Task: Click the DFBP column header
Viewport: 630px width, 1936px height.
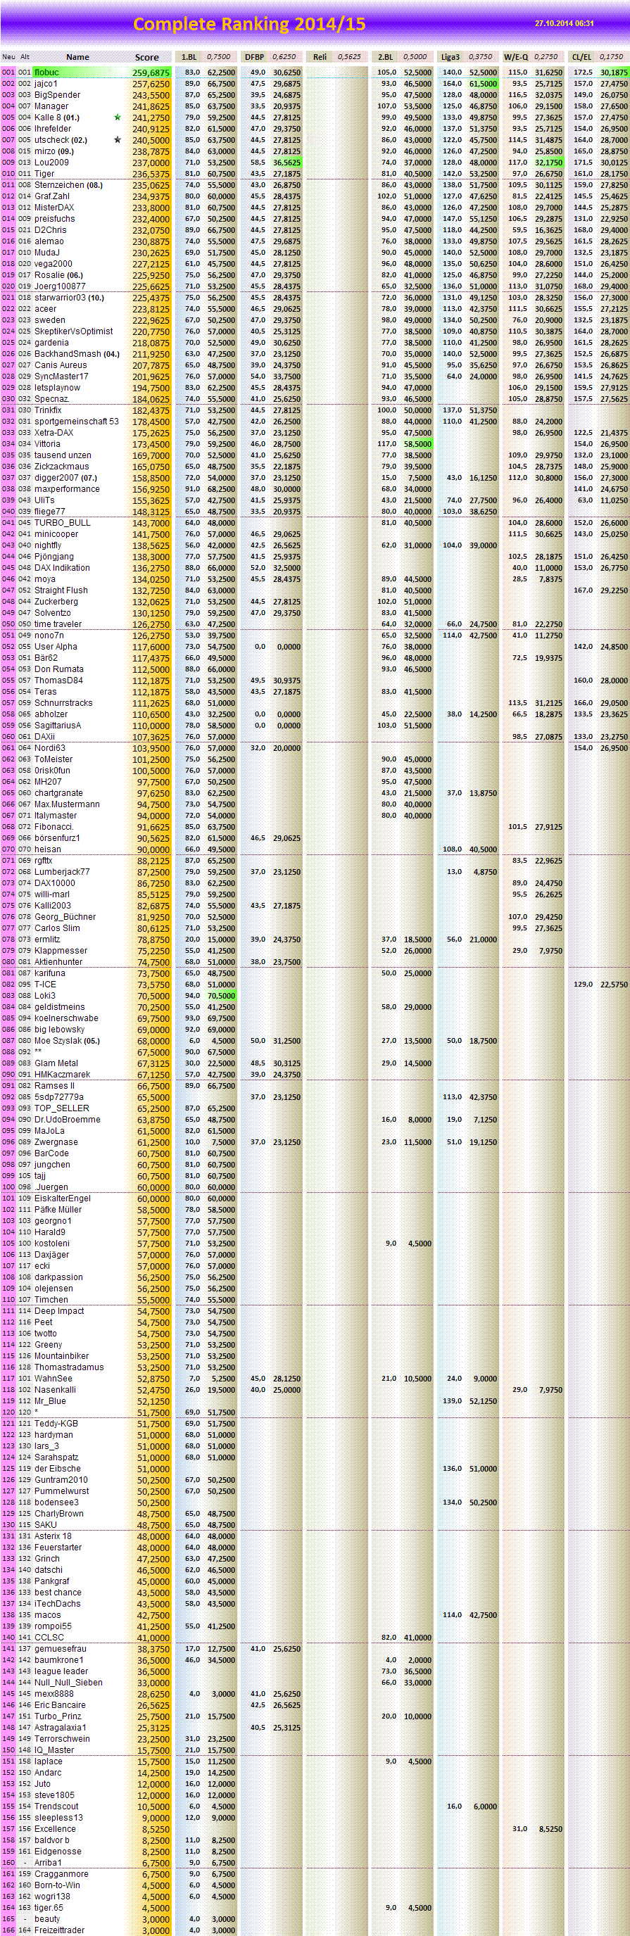Action: coord(254,57)
